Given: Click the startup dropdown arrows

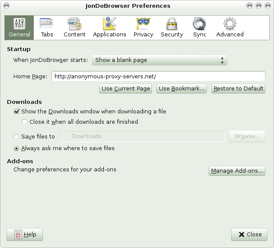Looking at the screenshot, I should 222,60.
